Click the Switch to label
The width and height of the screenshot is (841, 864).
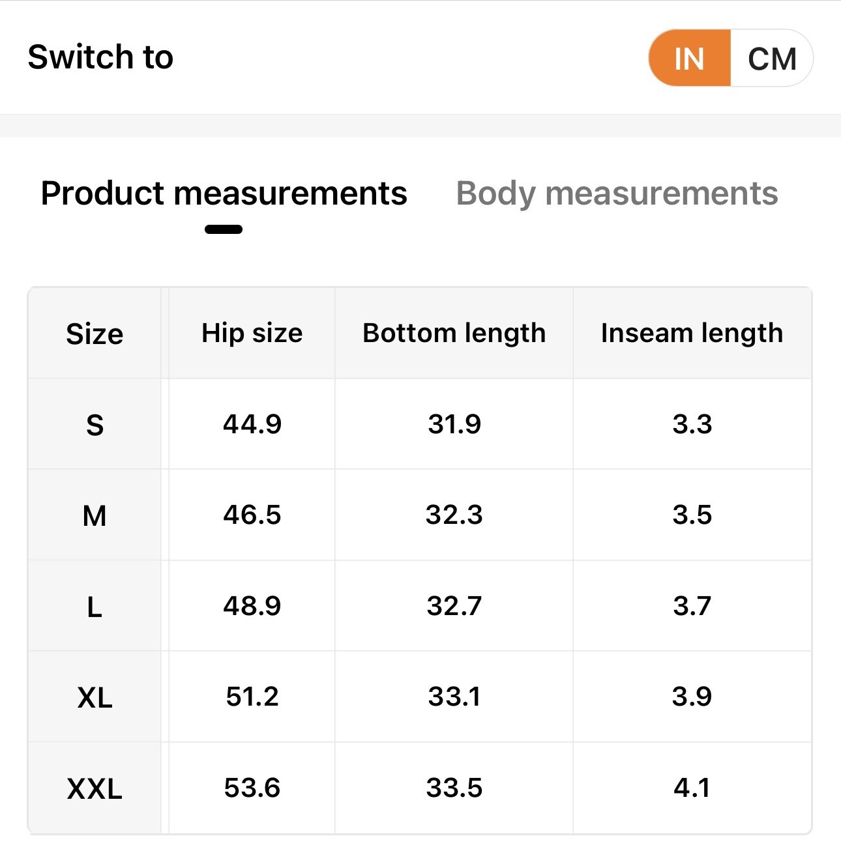(x=100, y=57)
